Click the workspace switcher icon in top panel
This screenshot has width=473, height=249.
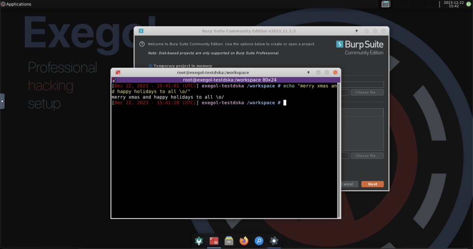click(385, 4)
